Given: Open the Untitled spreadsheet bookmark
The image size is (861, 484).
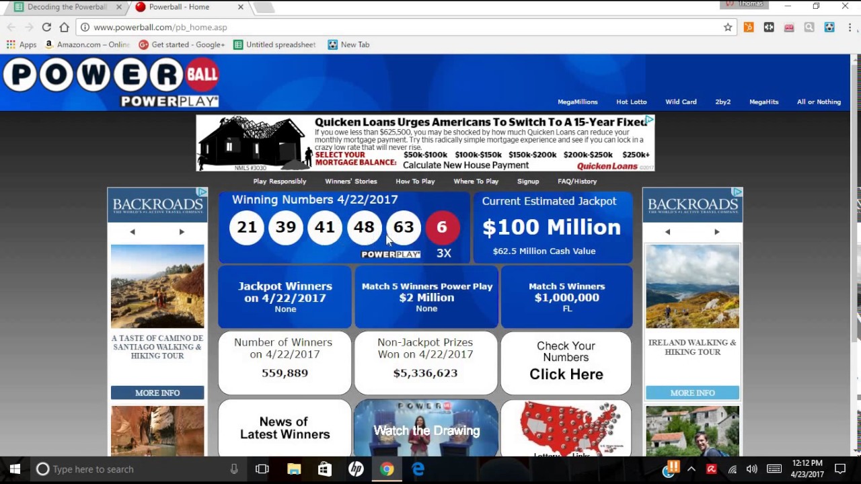Looking at the screenshot, I should tap(274, 44).
